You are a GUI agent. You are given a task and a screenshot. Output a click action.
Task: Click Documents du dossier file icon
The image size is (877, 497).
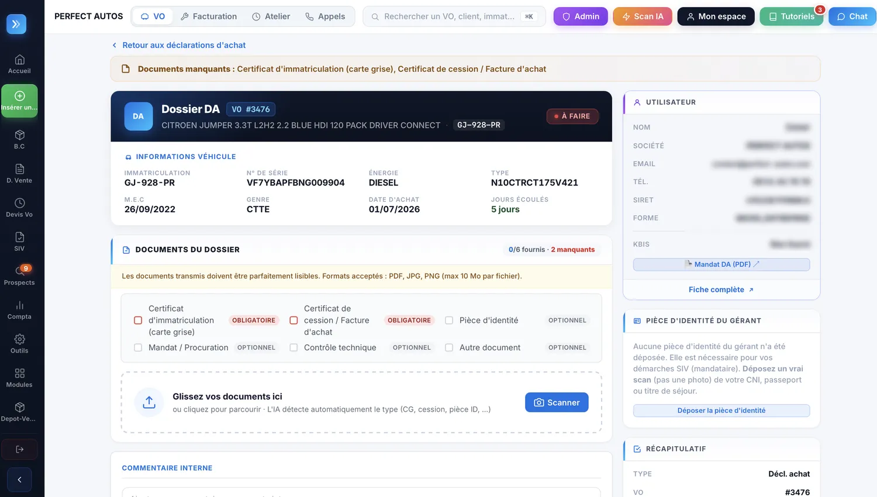(x=126, y=250)
